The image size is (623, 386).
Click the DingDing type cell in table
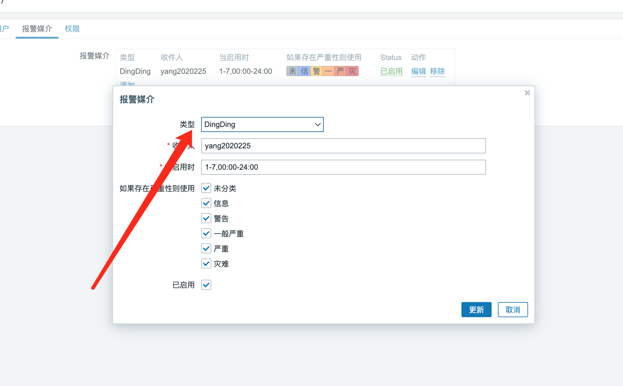coord(135,71)
